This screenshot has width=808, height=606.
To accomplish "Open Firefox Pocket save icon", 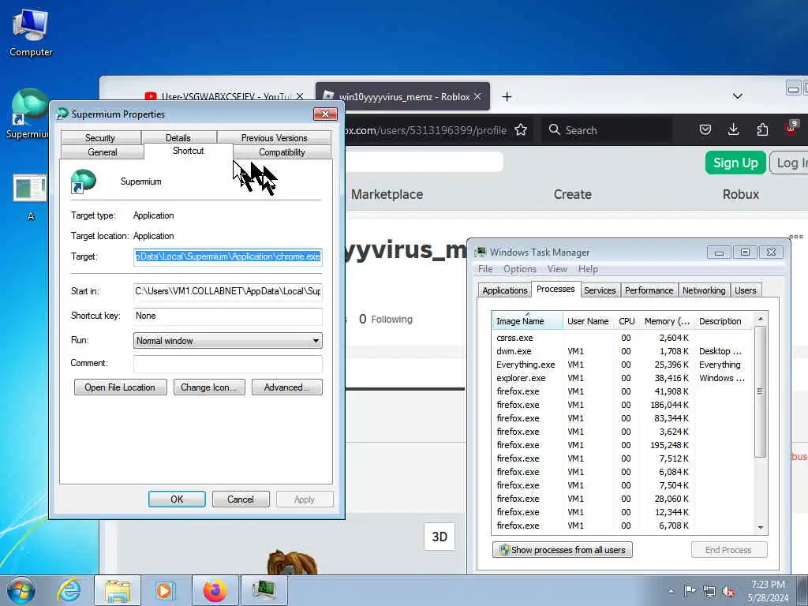I will [x=705, y=130].
